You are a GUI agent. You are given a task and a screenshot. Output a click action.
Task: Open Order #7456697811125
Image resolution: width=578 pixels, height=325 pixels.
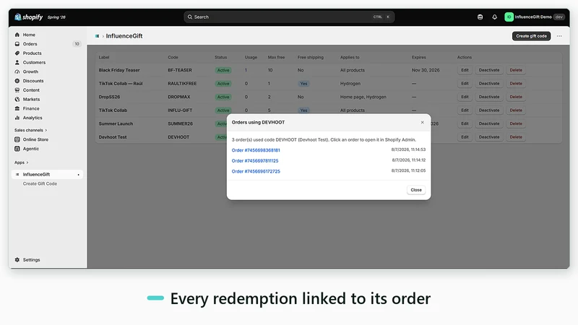tap(255, 160)
